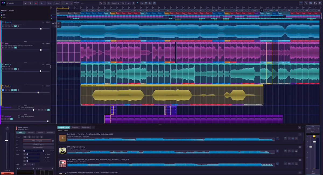Add an Audio-Plugin to FX 1 slot
The image size is (323, 175).
point(39,144)
